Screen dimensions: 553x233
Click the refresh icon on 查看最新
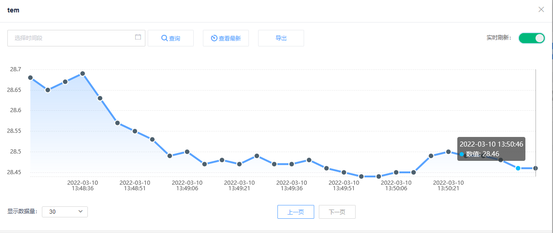pyautogui.click(x=214, y=38)
